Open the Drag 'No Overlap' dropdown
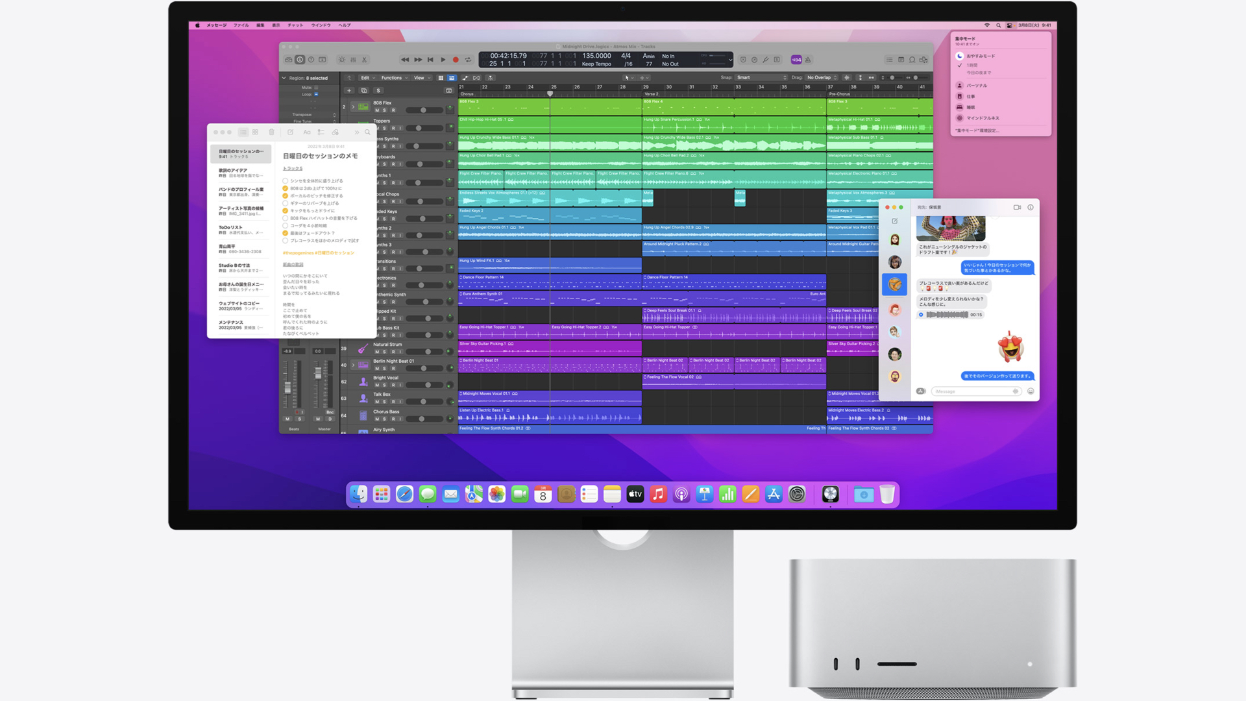This screenshot has width=1246, height=701. 822,78
